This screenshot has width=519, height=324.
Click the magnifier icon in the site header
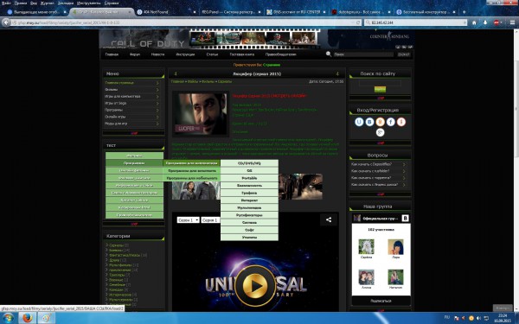tap(329, 54)
